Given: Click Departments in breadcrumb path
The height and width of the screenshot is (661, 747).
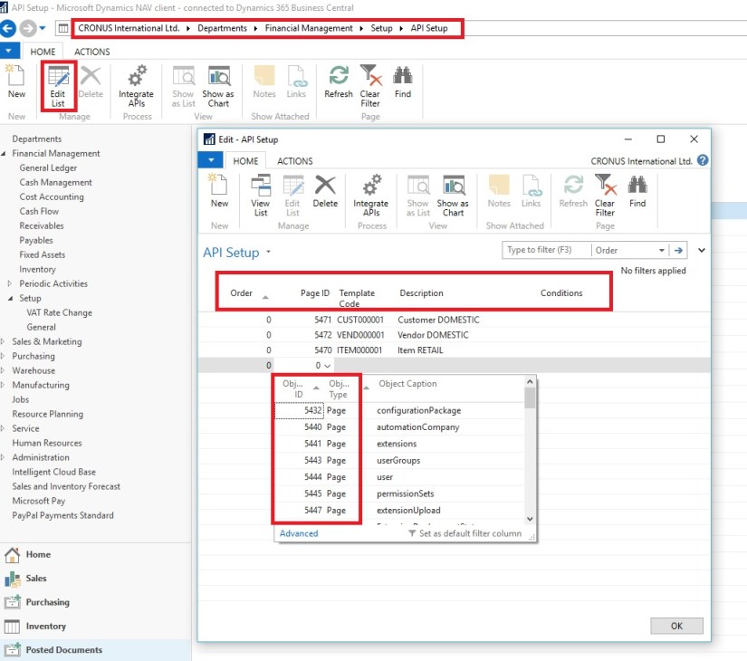Looking at the screenshot, I should pyautogui.click(x=222, y=28).
